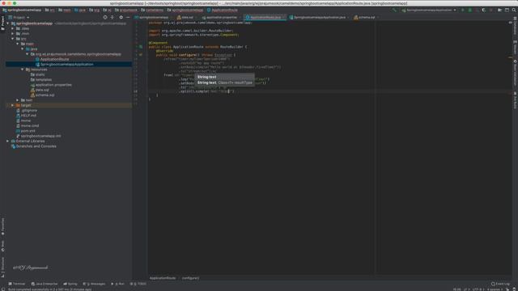Open the Java Enterprise tool window
The image size is (518, 291).
(x=45, y=284)
